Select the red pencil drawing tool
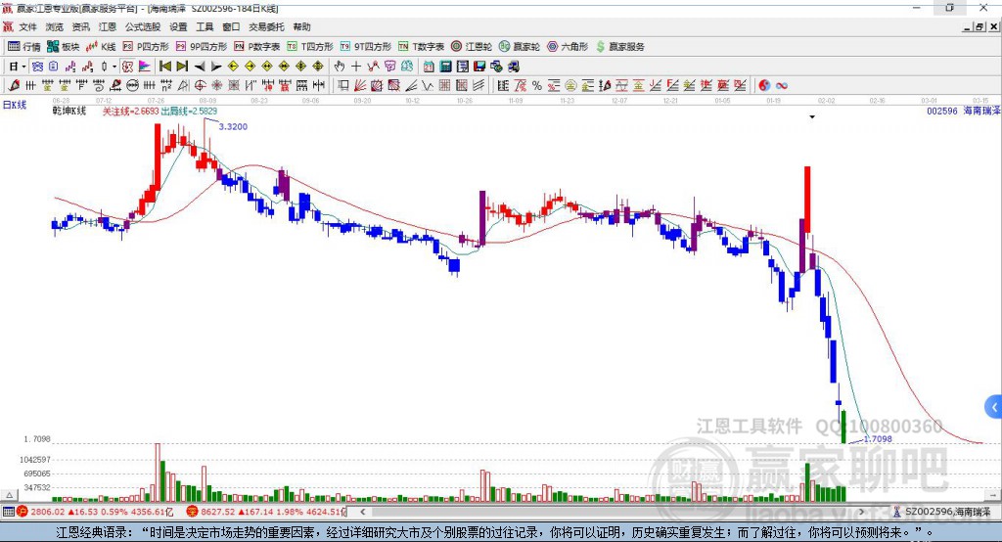This screenshot has width=1002, height=542. (x=14, y=86)
